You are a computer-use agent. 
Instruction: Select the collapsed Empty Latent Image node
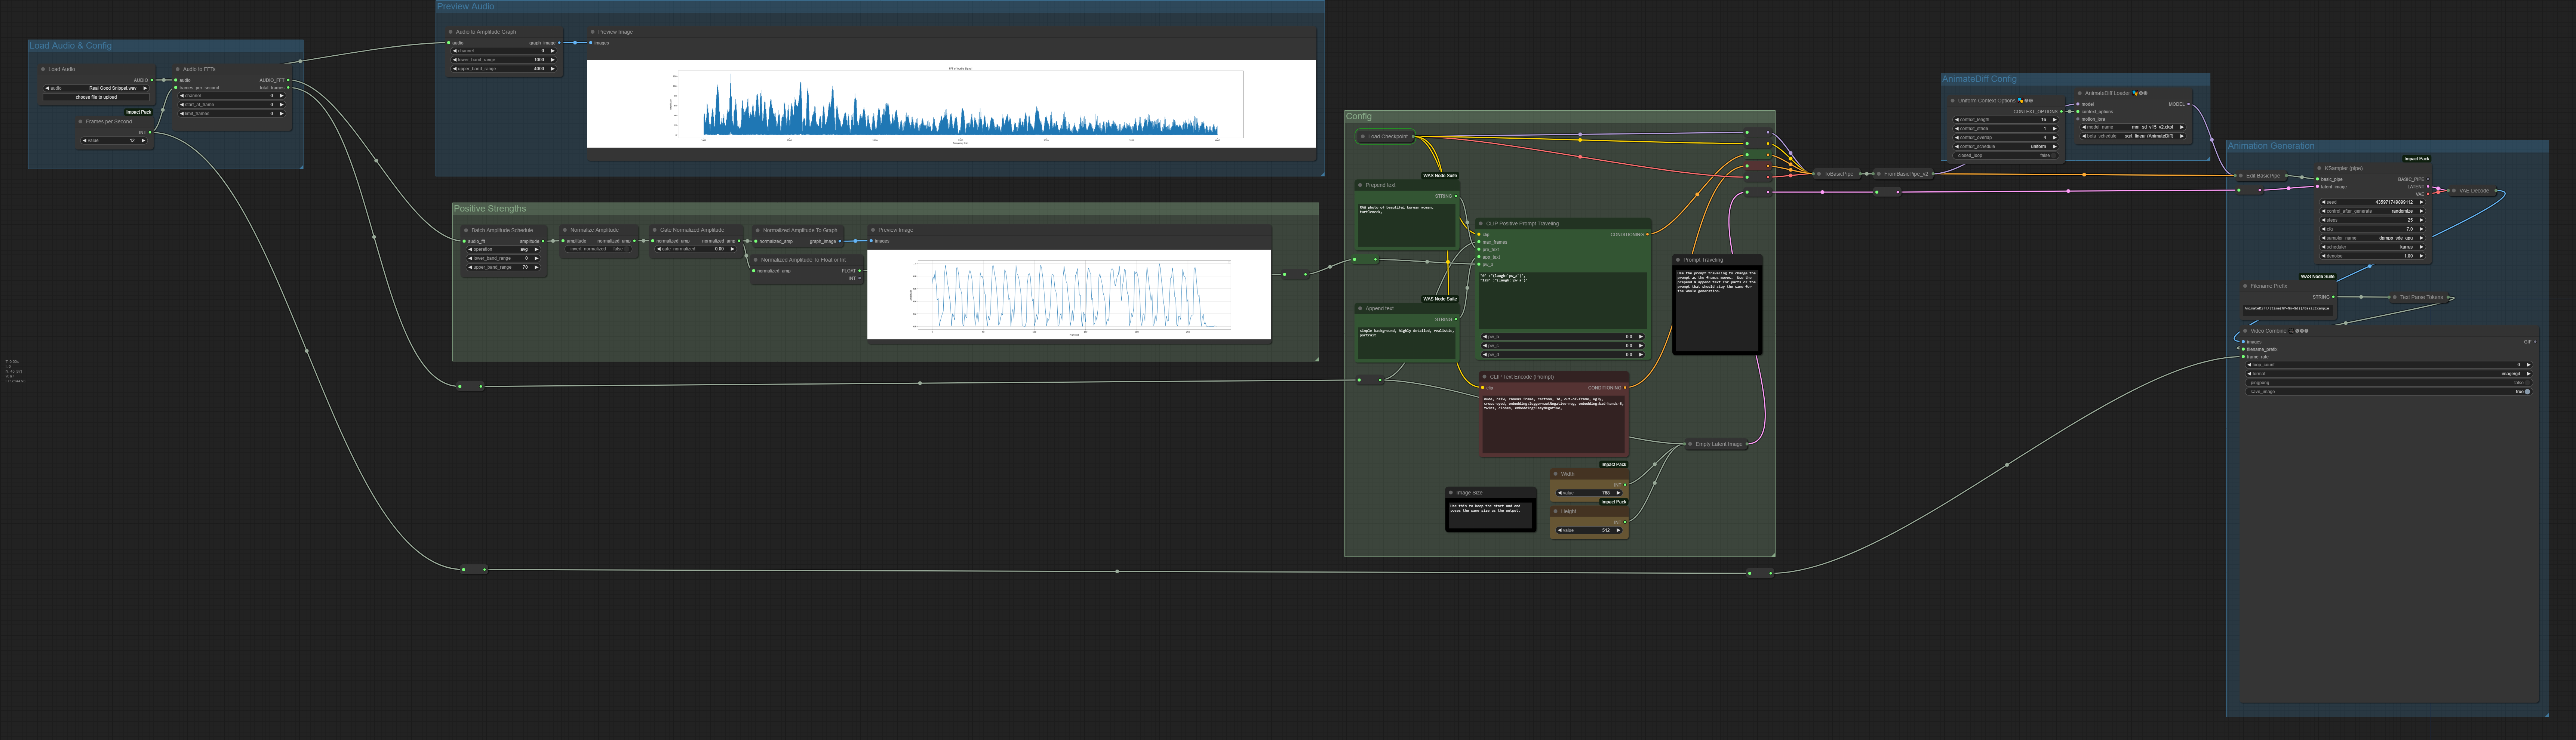pos(1717,444)
